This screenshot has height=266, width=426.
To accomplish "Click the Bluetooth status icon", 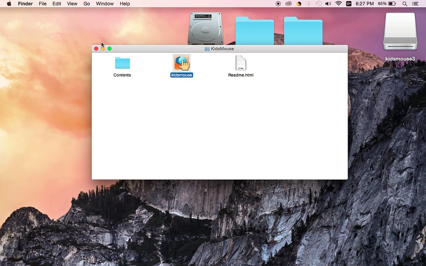I will point(309,4).
